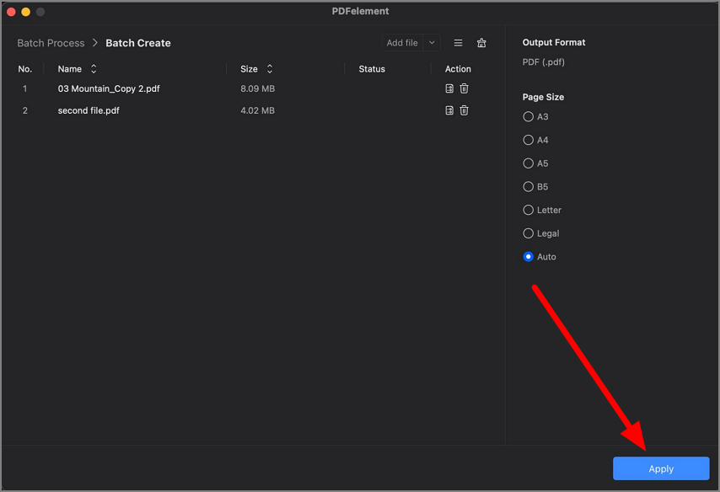This screenshot has width=720, height=492.
Task: Clear all files with the broom icon
Action: tap(481, 43)
